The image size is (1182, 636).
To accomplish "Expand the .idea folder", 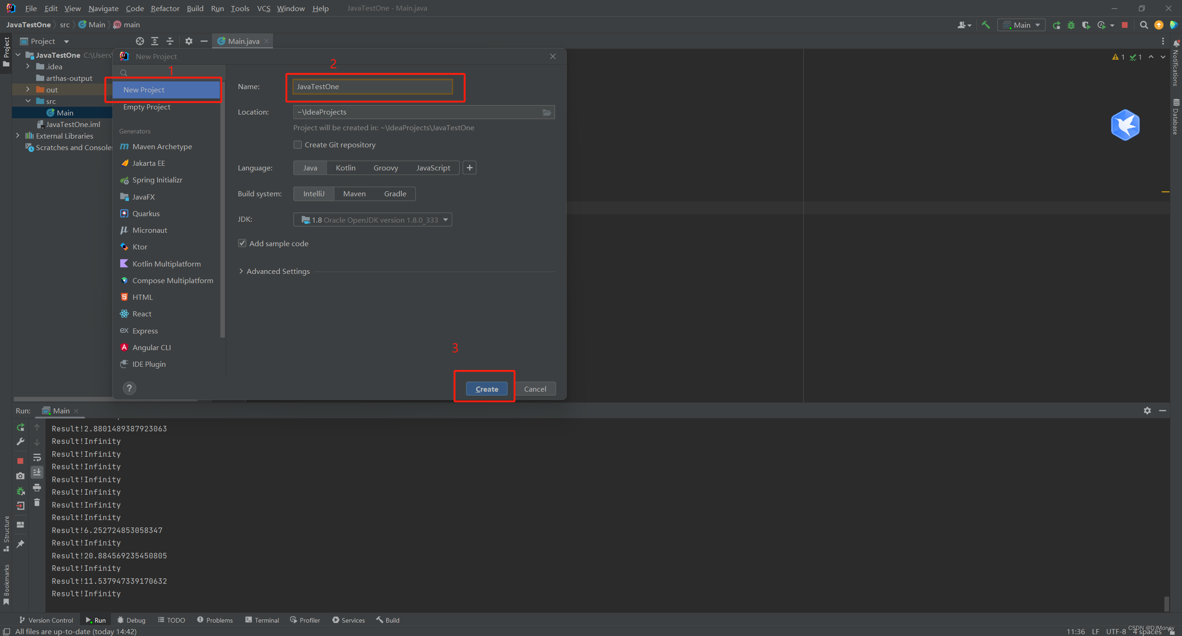I will pos(28,67).
